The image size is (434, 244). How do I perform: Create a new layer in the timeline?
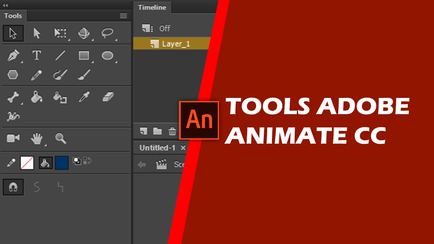pos(143,131)
